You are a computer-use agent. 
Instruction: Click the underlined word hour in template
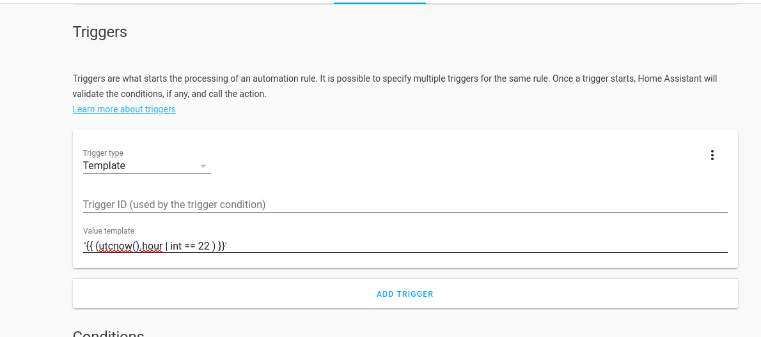152,246
